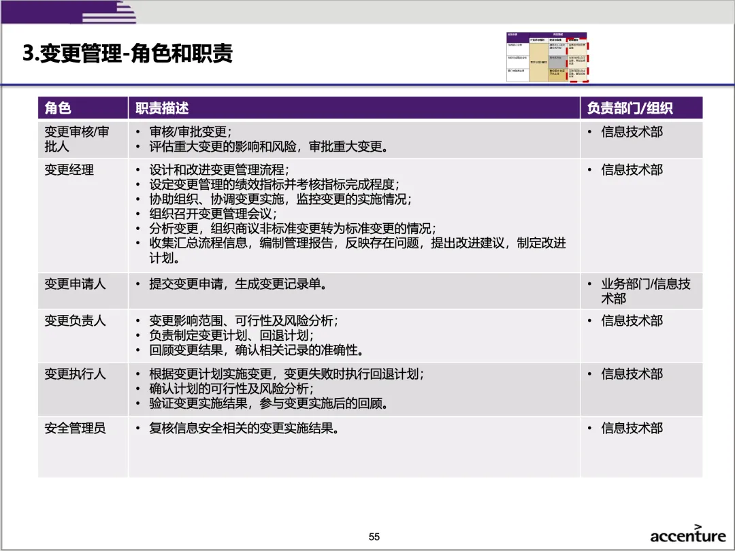Click the 负责部门/组织 column header

click(x=641, y=108)
